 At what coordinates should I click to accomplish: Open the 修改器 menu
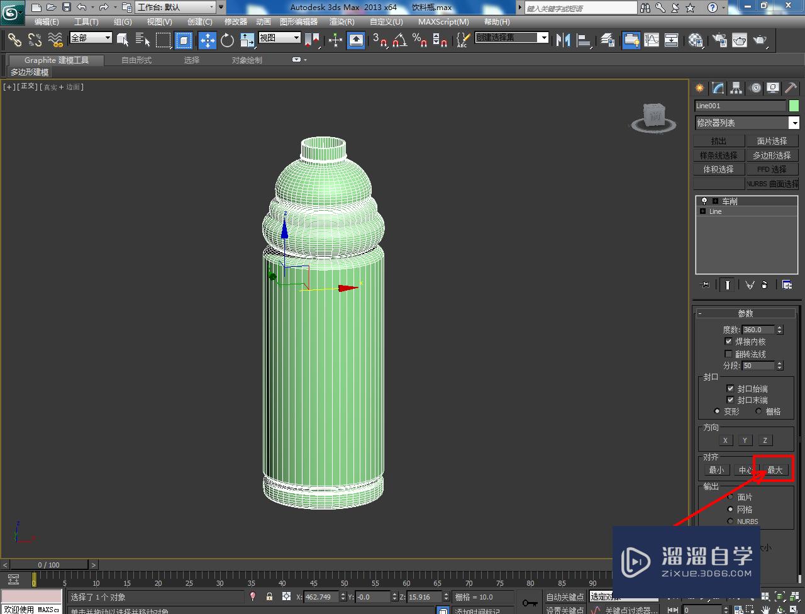(236, 21)
